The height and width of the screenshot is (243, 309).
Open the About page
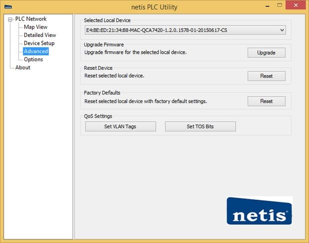point(23,67)
